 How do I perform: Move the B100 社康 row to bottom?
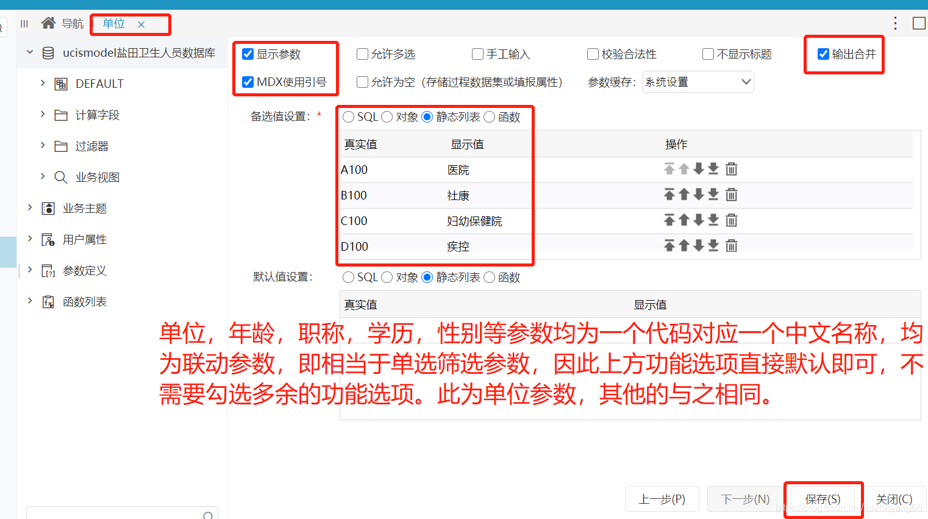coord(713,195)
